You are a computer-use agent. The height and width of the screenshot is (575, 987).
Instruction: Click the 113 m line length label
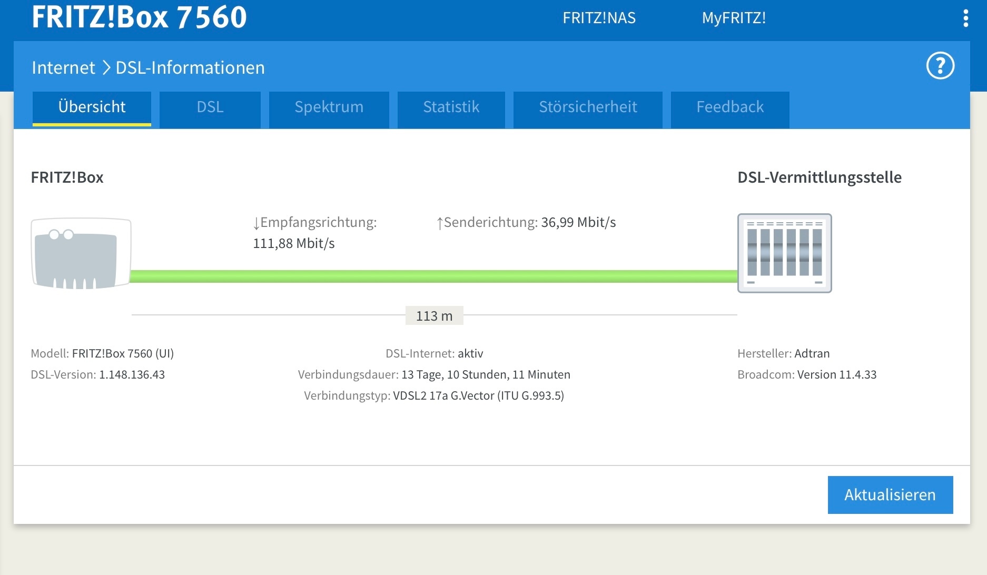[x=434, y=316]
